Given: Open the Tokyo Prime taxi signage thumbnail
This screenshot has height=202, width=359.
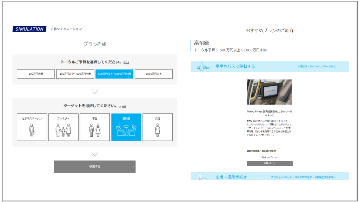Looking at the screenshot, I should [270, 92].
